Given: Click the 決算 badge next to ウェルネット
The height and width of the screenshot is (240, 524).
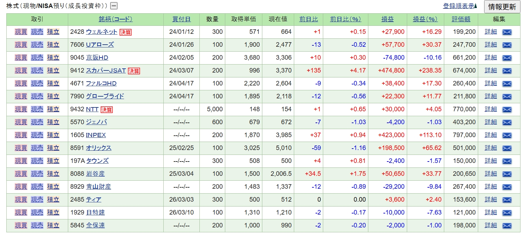Looking at the screenshot, I should pyautogui.click(x=126, y=32).
